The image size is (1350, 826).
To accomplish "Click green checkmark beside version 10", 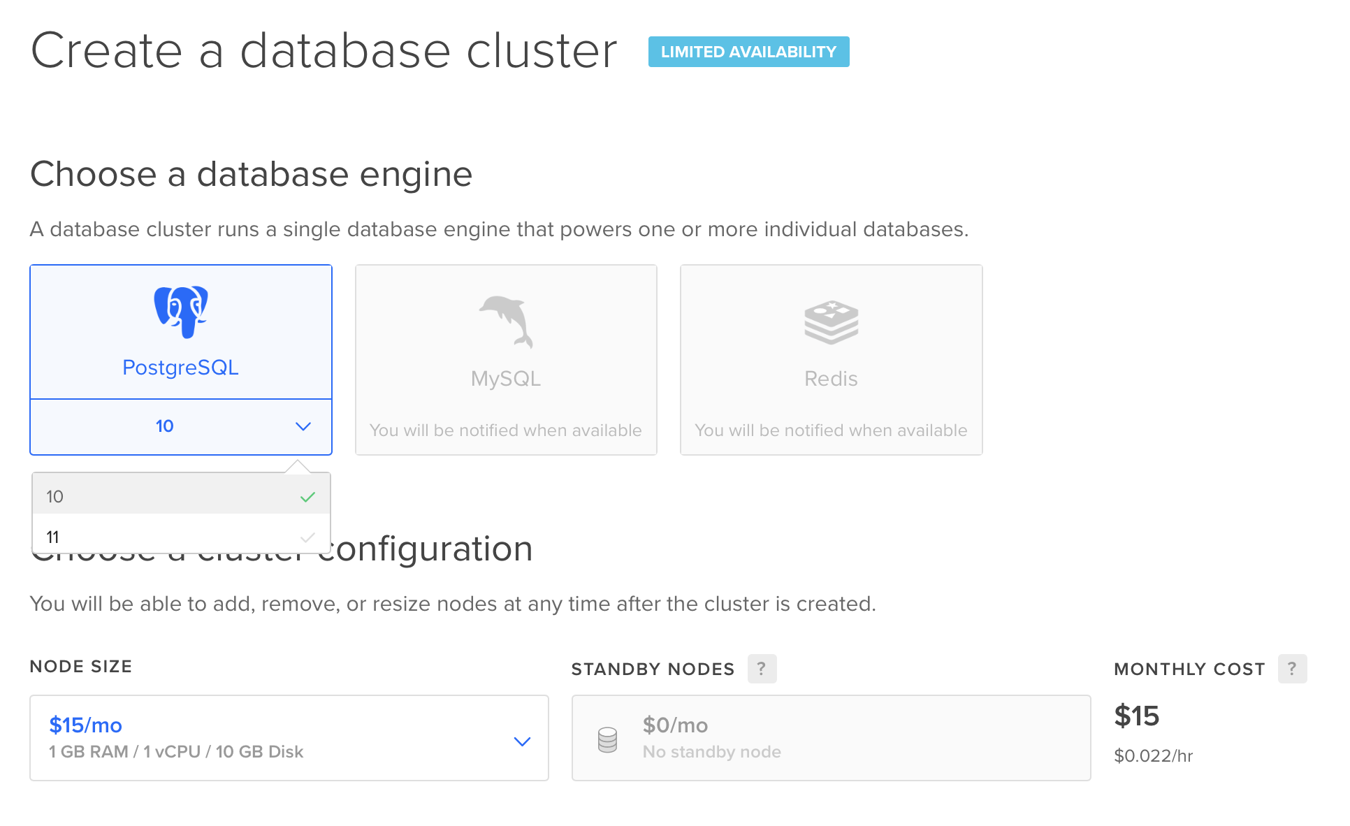I will (x=307, y=497).
